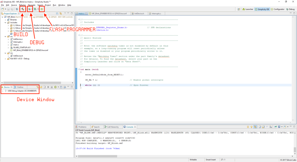Click the Save icon in toolbar
The image size is (297, 162).
(x=8, y=9)
